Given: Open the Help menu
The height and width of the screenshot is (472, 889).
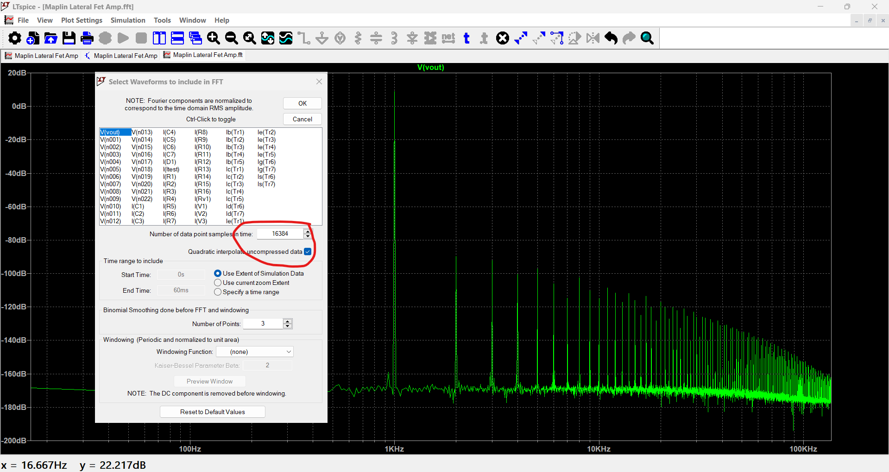Looking at the screenshot, I should pos(222,20).
